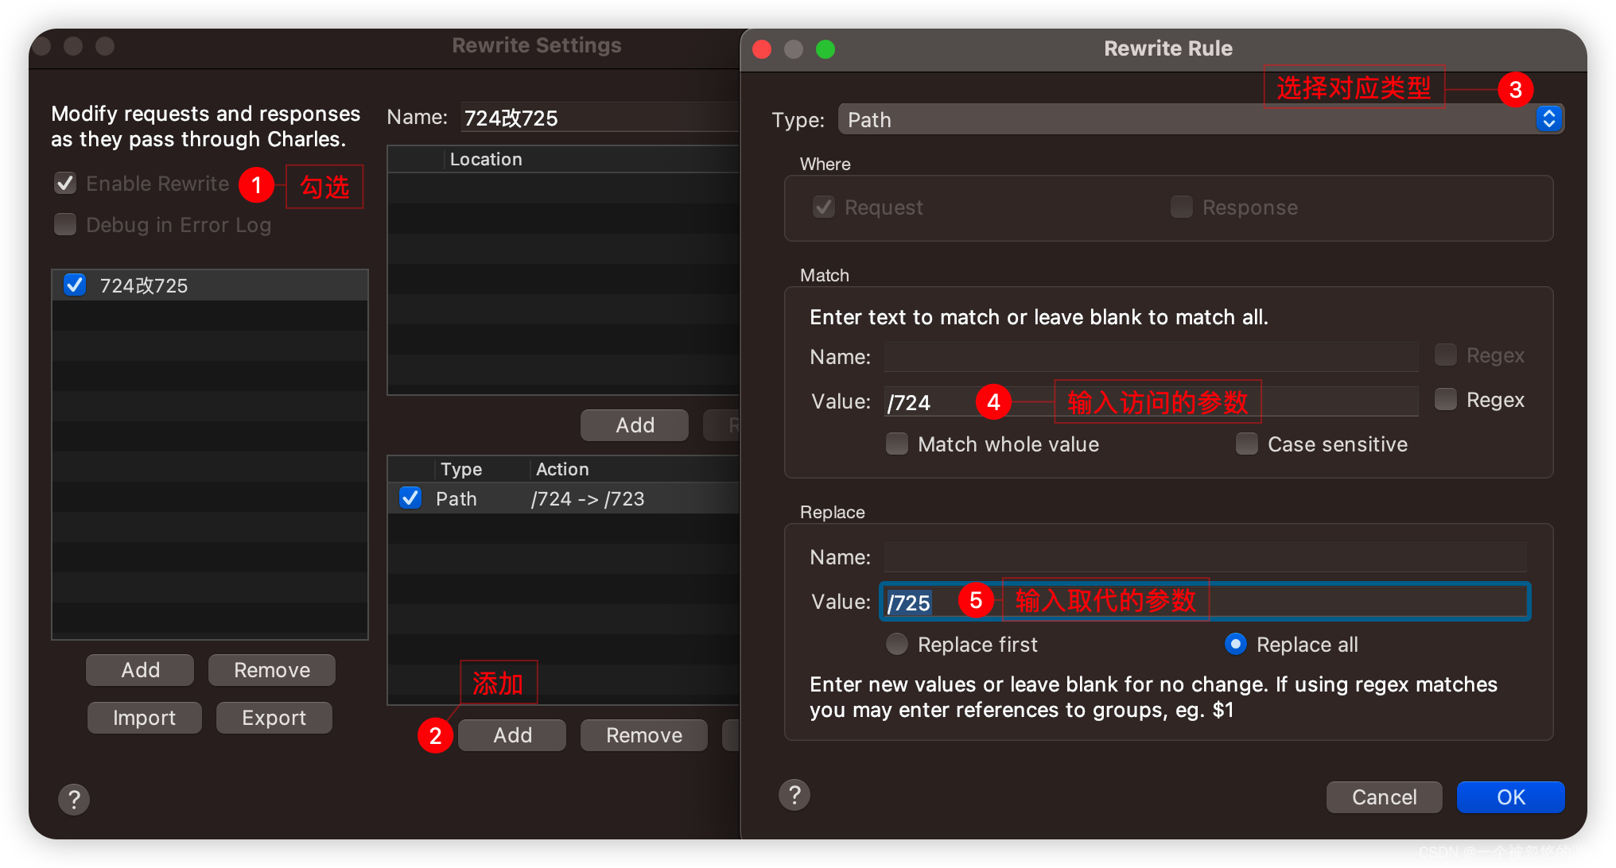Screen dimensions: 1616x868
Task: Click Add button under rules table
Action: pyautogui.click(x=512, y=734)
